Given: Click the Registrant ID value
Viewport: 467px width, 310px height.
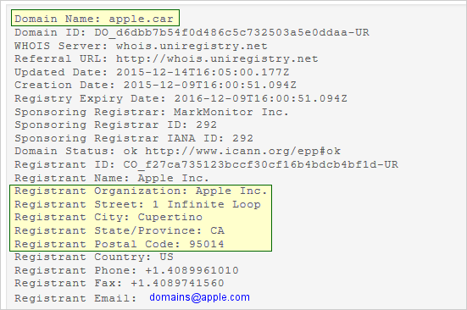Looking at the screenshot, I should [x=261, y=164].
